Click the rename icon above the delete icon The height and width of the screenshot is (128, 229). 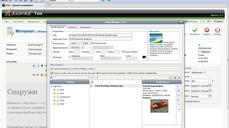tap(179, 86)
